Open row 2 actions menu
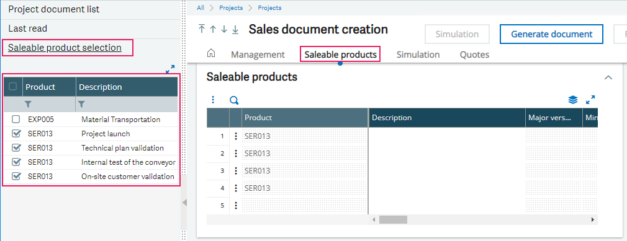 coord(235,153)
